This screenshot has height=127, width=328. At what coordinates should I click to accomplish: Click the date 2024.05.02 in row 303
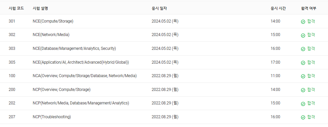[x=165, y=49]
